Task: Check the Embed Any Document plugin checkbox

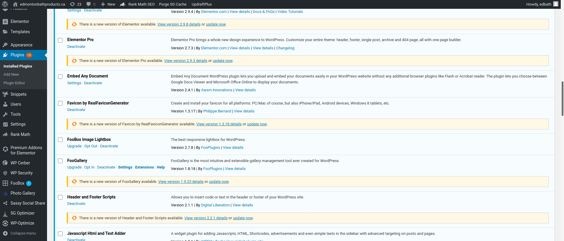Action: (60, 77)
